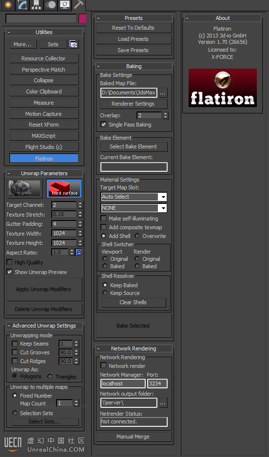Open the Perspective Match utility
The image size is (269, 457).
point(44,70)
